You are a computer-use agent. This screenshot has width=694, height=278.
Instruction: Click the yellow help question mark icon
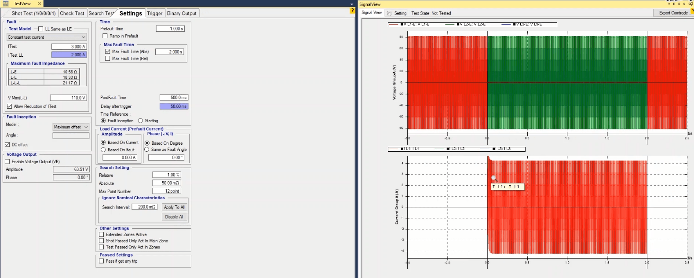pyautogui.click(x=352, y=11)
